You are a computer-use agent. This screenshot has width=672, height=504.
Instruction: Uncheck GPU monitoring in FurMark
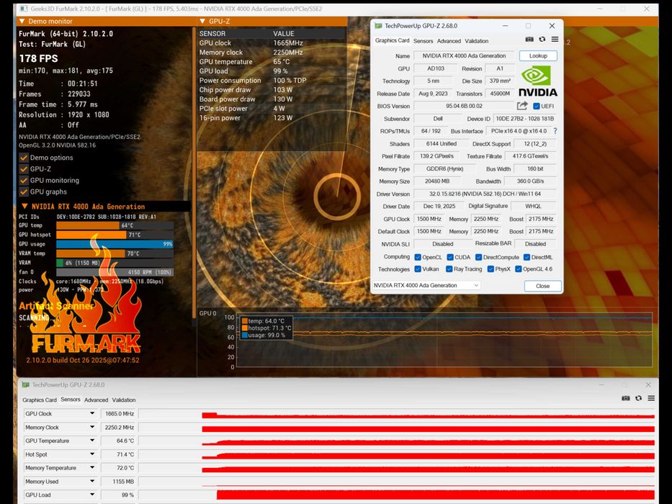tap(24, 181)
